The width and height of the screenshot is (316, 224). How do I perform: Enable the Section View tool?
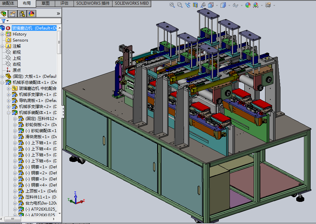(x=195, y=5)
